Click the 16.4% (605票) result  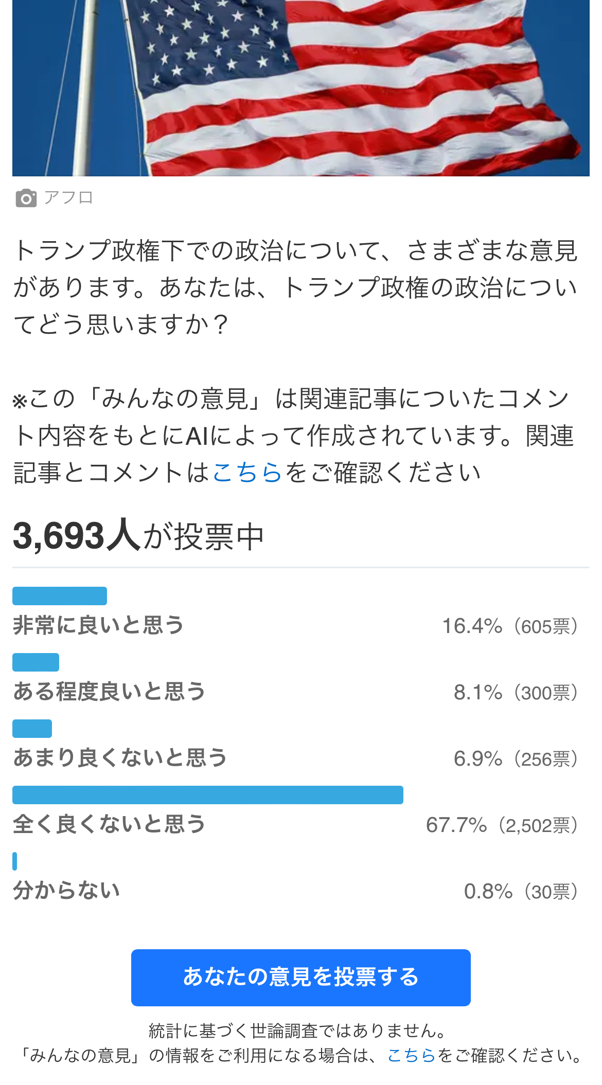[x=510, y=626]
